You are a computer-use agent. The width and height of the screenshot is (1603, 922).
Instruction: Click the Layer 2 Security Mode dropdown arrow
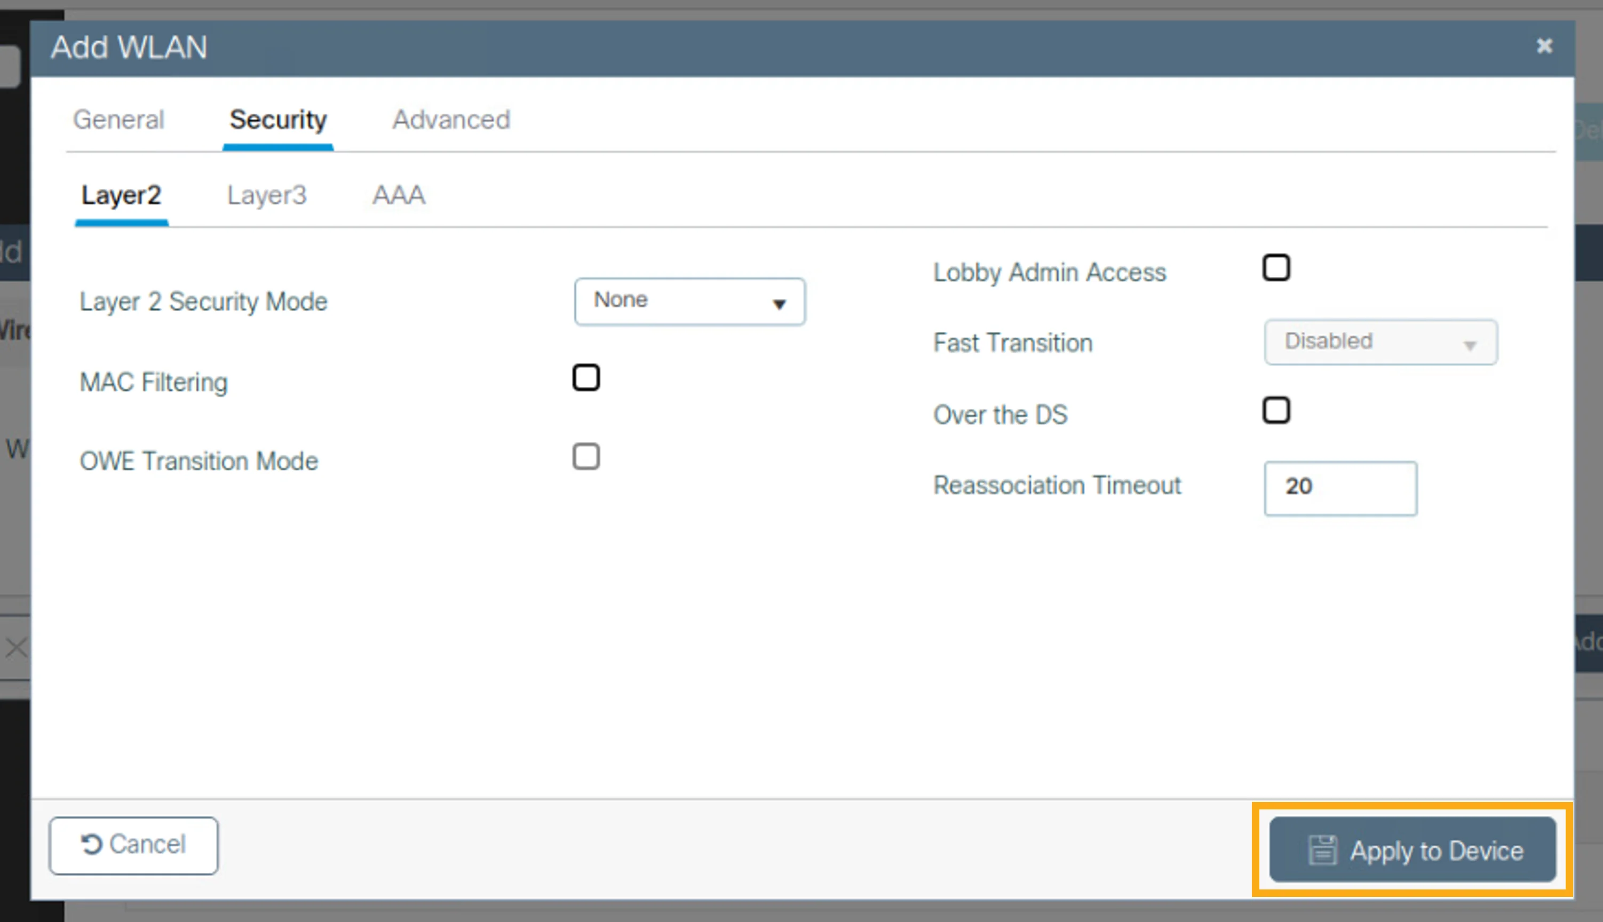[x=779, y=304]
